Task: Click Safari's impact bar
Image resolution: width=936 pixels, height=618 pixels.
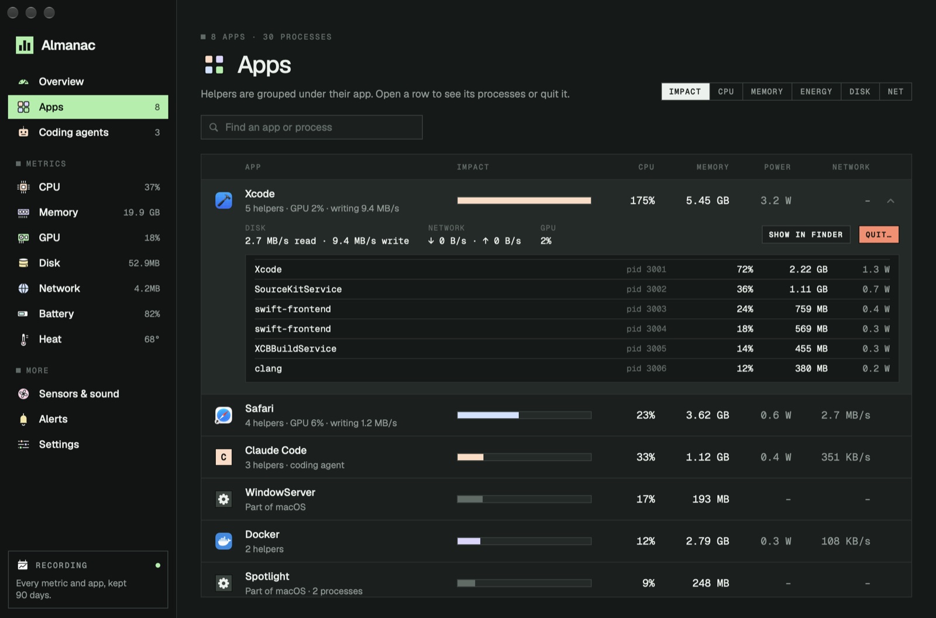Action: click(x=524, y=415)
